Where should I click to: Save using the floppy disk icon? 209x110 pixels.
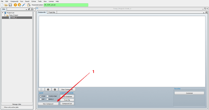tap(10, 5)
